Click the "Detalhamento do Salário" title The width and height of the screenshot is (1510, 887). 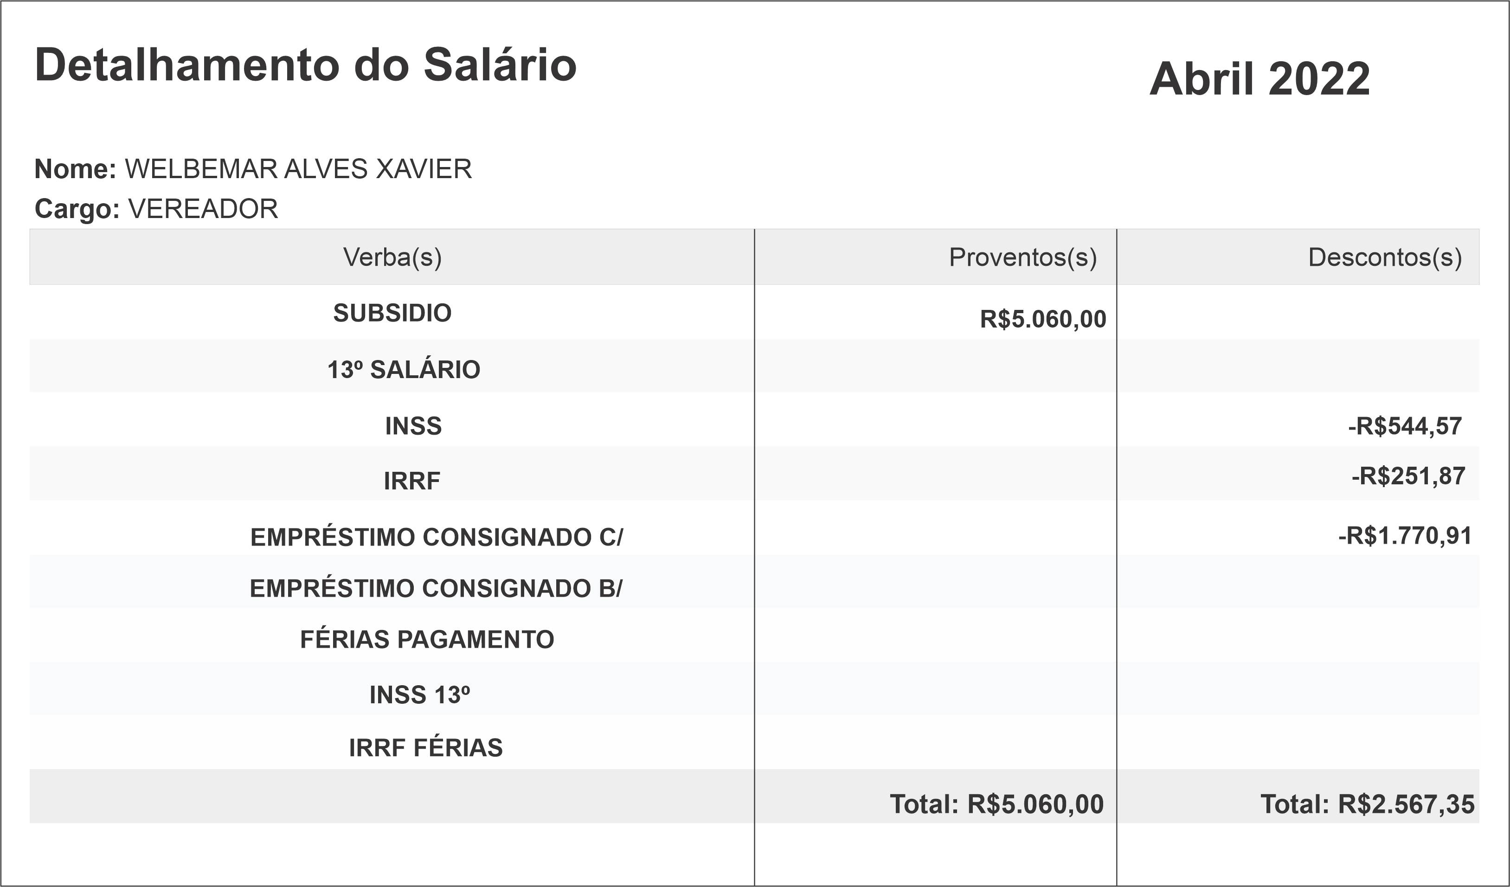306,65
